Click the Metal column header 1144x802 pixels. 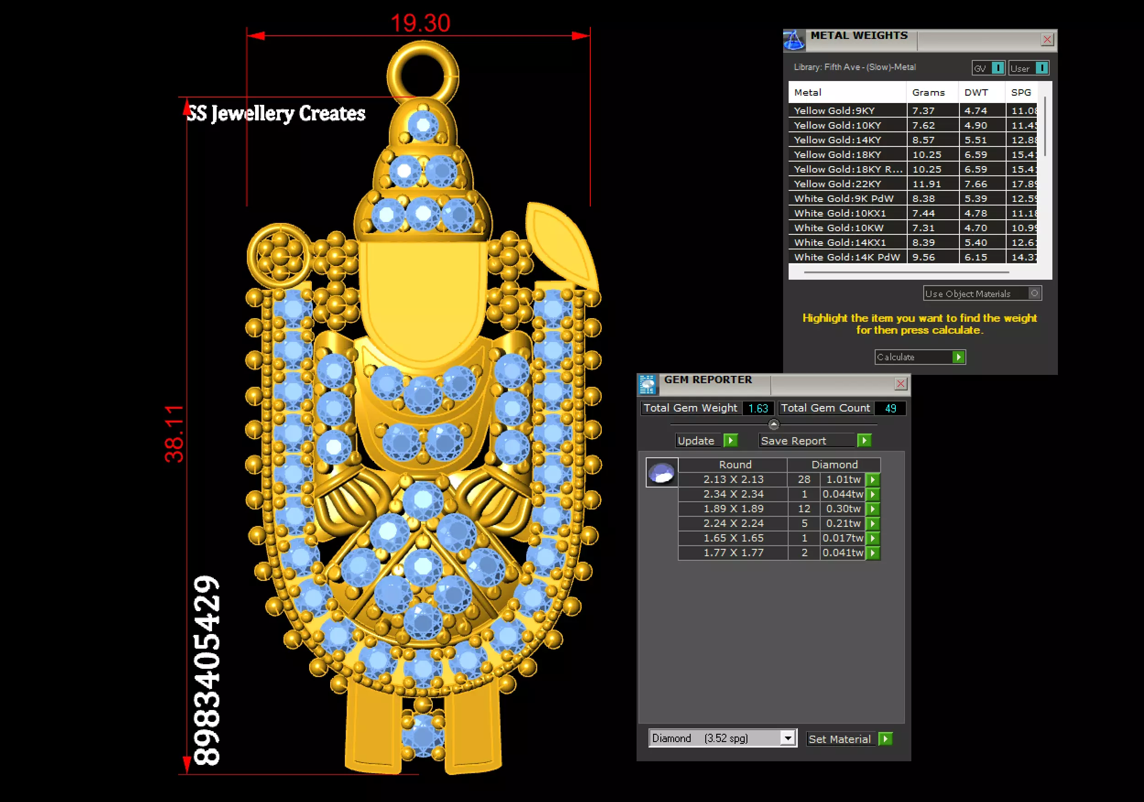847,92
